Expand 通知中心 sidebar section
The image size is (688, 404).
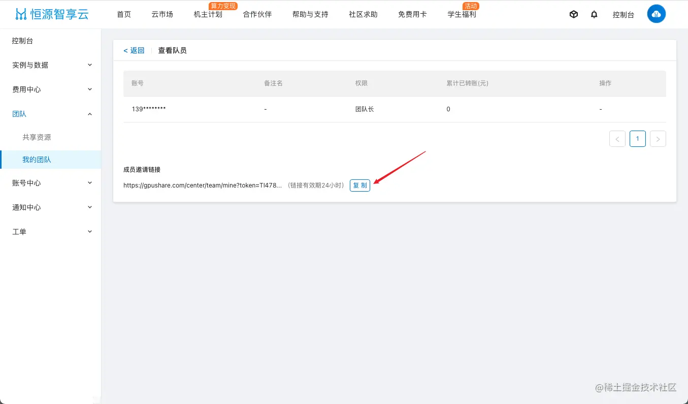point(50,207)
